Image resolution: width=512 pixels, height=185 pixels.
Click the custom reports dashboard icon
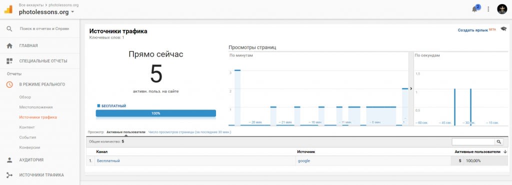[x=9, y=61]
